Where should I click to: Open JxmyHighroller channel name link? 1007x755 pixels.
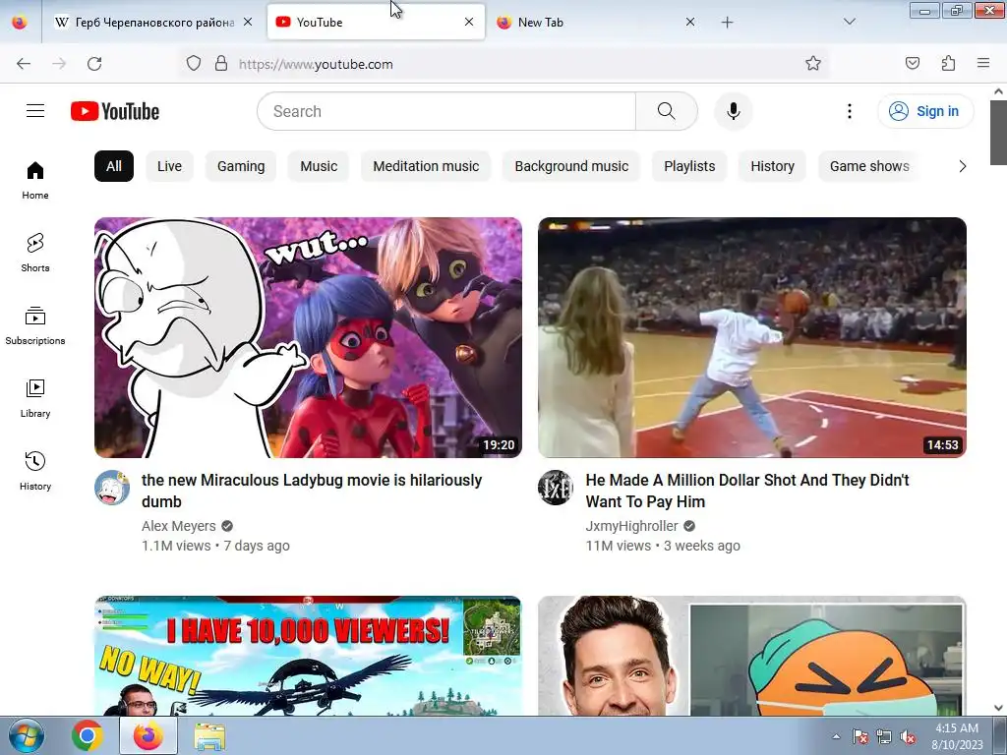click(631, 526)
